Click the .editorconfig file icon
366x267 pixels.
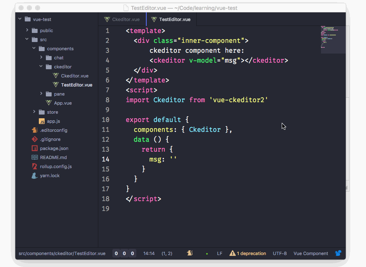click(x=35, y=130)
